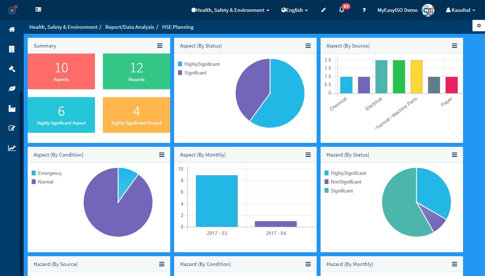This screenshot has width=485, height=276.
Task: Open the edit pencil icon in sidebar
Action: pyautogui.click(x=12, y=128)
